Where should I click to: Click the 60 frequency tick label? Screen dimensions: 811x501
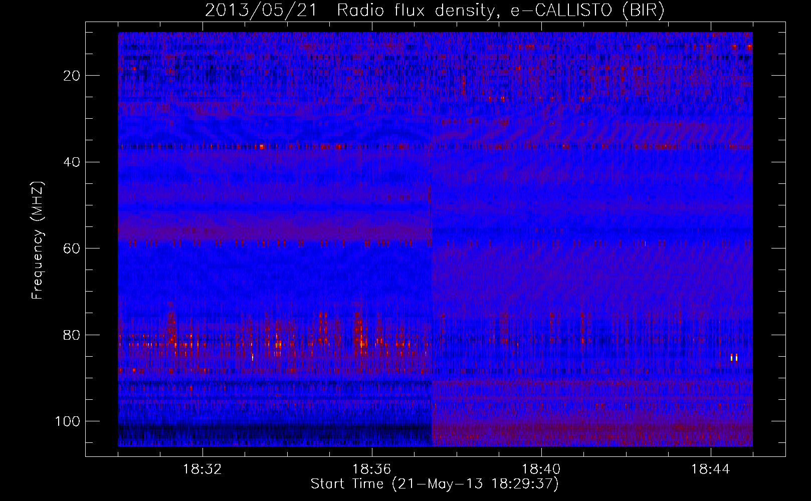point(72,248)
